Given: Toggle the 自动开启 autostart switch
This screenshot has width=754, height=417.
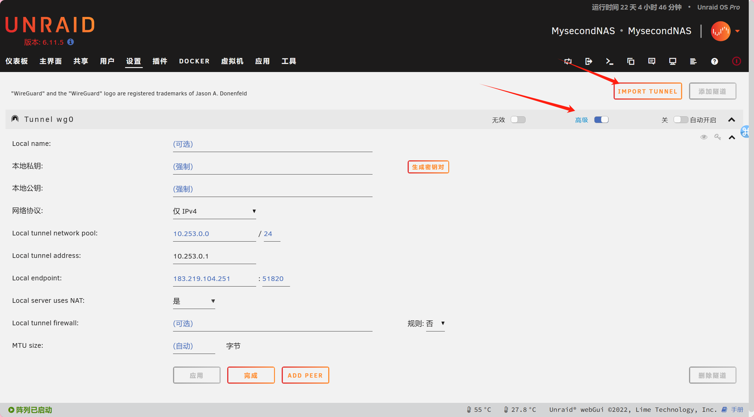Looking at the screenshot, I should [x=680, y=119].
